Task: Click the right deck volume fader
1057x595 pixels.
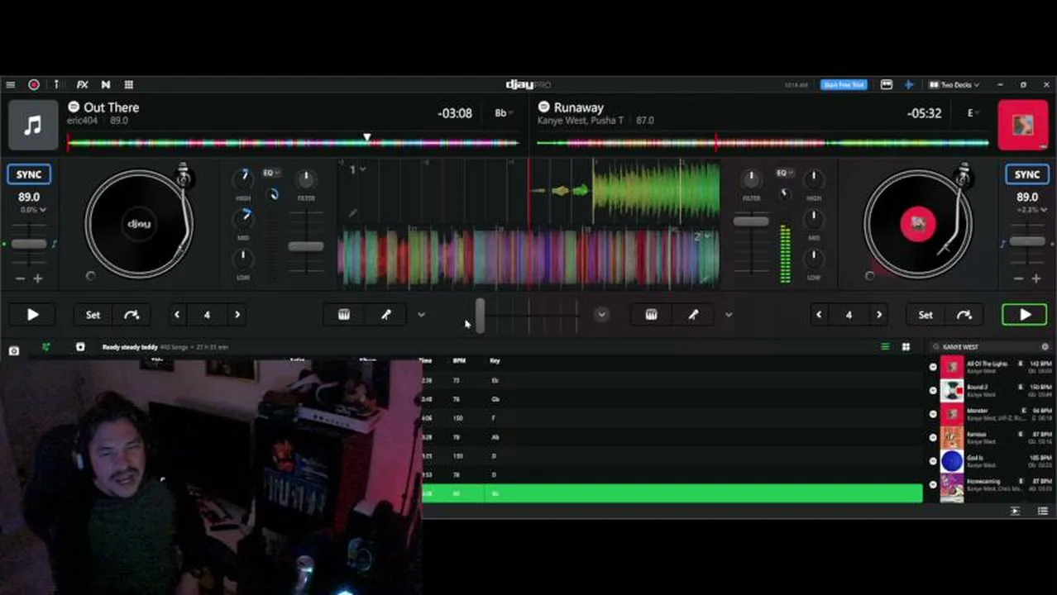Action: 751,221
